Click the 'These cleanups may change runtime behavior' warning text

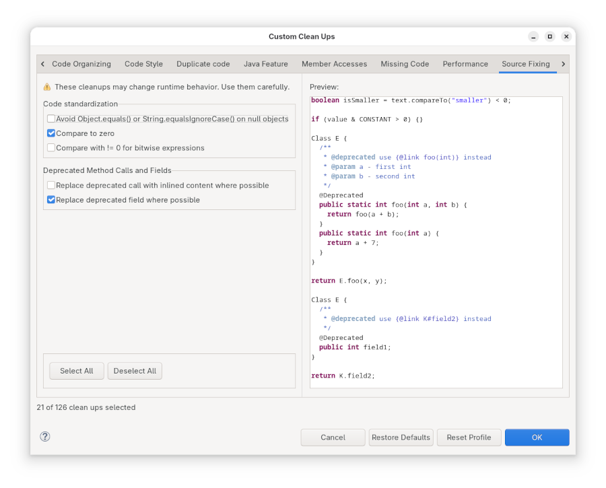[x=172, y=87]
